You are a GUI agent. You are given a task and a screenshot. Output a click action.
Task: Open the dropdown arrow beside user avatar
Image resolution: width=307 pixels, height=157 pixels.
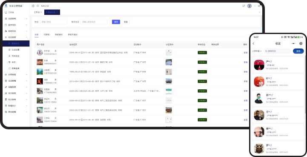pos(255,6)
